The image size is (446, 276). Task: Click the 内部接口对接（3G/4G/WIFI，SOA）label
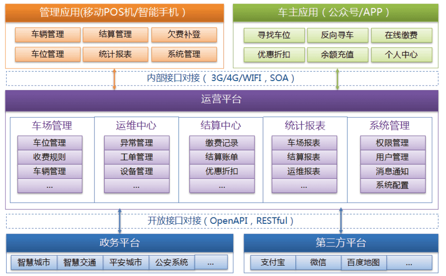click(x=221, y=78)
